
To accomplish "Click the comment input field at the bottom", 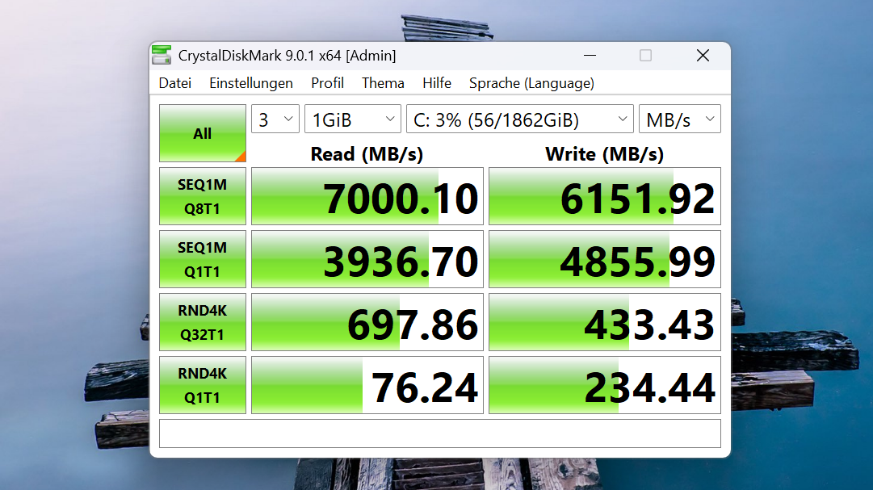I will (x=439, y=433).
